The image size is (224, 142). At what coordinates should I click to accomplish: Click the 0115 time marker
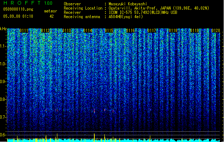point(109,31)
